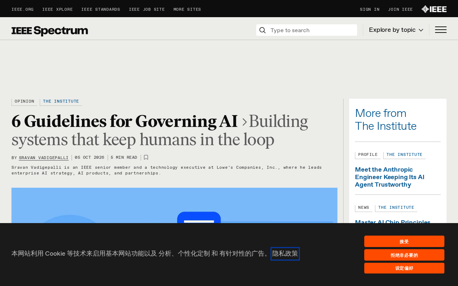Screen dimensions: 458x286
Task: Go to IEEE Xplore
Action: (x=57, y=10)
